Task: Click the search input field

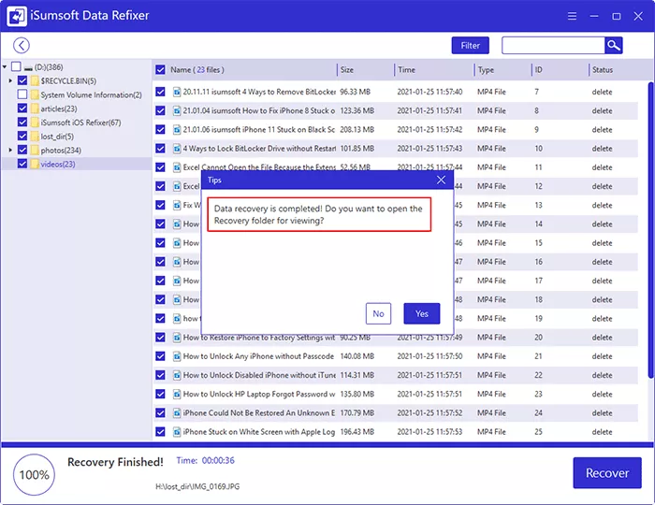Action: coord(552,45)
